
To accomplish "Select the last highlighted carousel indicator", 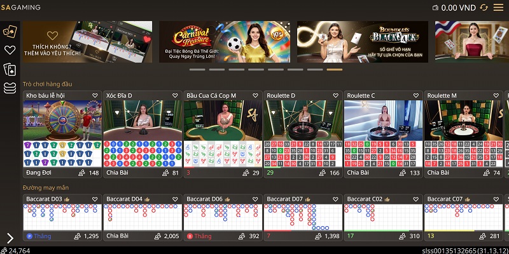I will tap(335, 69).
